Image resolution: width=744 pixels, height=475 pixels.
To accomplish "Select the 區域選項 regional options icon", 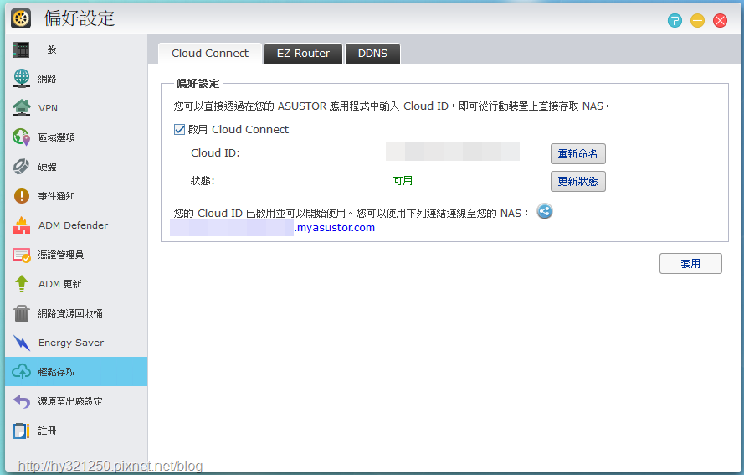I will [x=22, y=137].
